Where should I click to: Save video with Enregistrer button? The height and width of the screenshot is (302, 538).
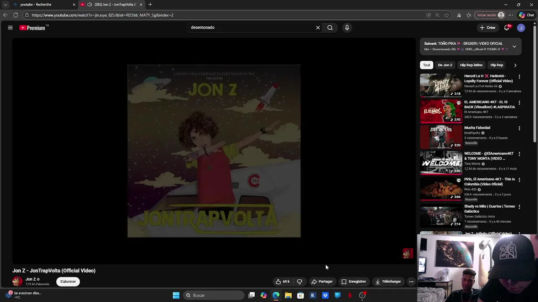click(x=353, y=281)
